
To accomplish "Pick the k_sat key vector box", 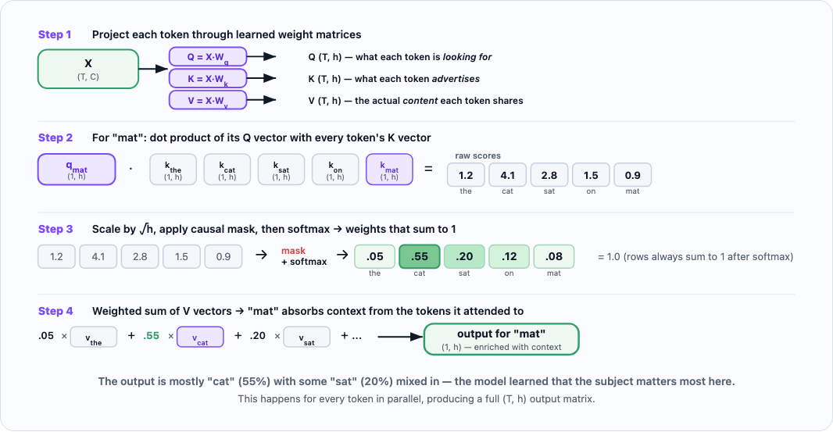I will 281,170.
